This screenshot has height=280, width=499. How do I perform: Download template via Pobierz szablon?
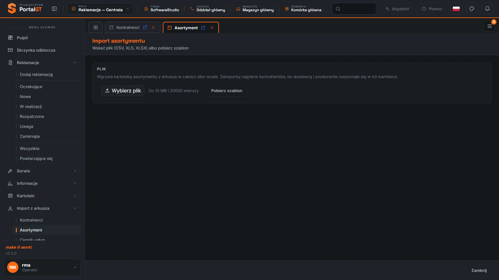[227, 91]
